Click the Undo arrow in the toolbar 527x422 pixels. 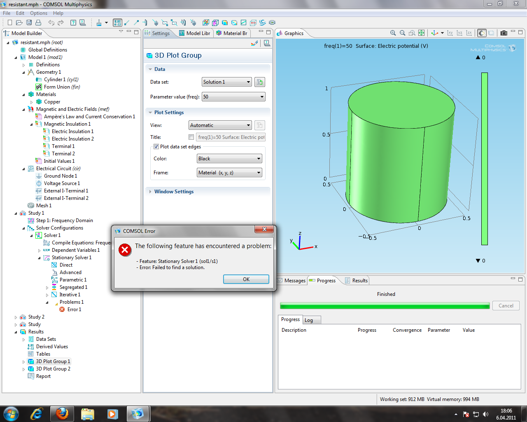point(51,23)
